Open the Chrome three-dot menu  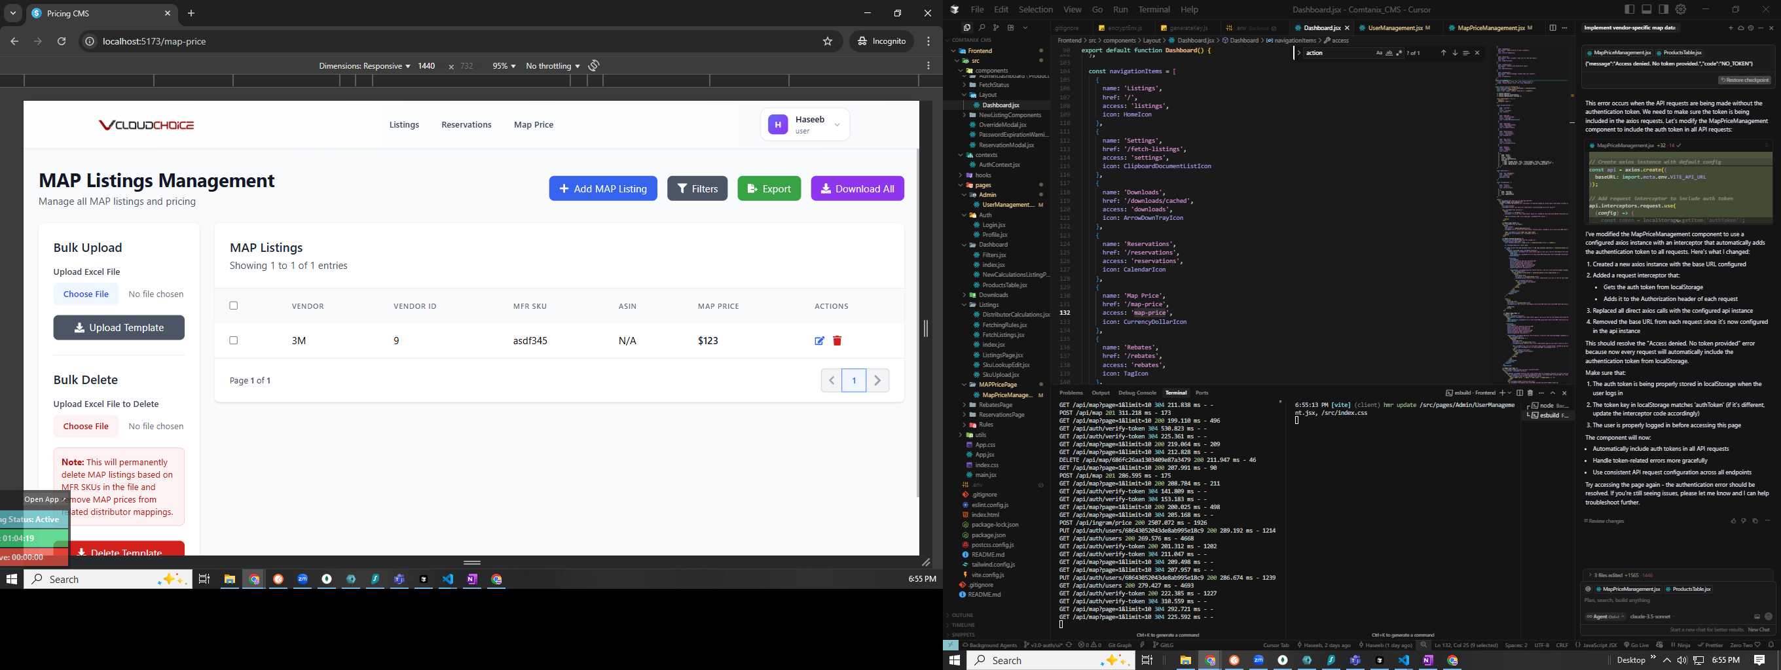pos(928,41)
